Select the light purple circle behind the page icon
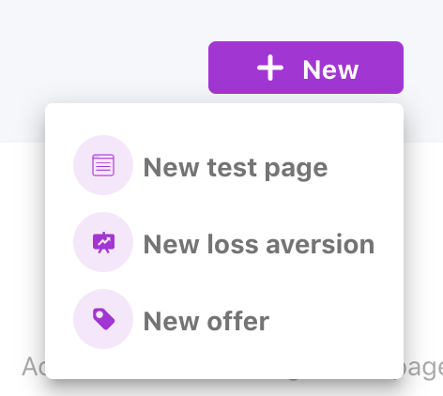Viewport: 443px width, 396px height. click(x=103, y=165)
